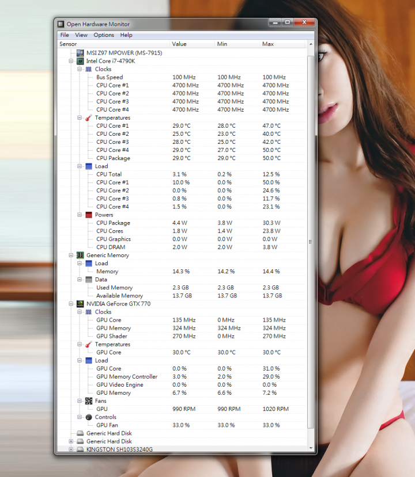Screen dimensions: 415x477
Task: Click the first Generic Hard Disk drive icon
Action: pos(80,433)
